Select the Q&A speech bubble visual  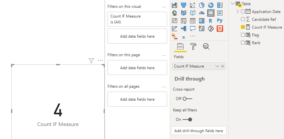click(x=193, y=29)
